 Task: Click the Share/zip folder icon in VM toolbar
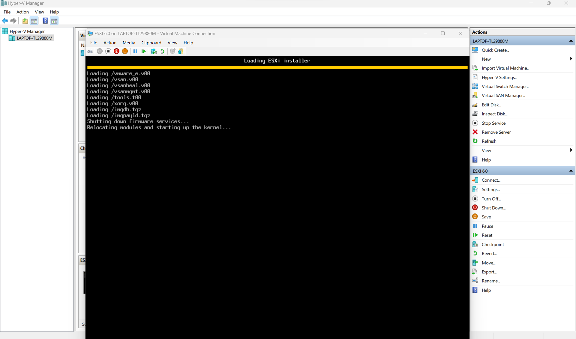tap(180, 51)
